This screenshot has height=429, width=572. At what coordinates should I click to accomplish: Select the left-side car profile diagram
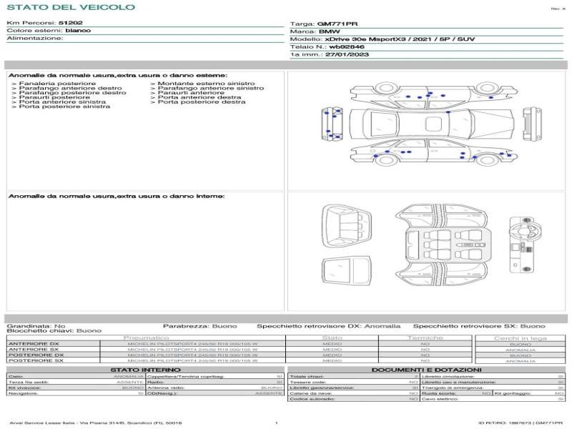pos(434,153)
